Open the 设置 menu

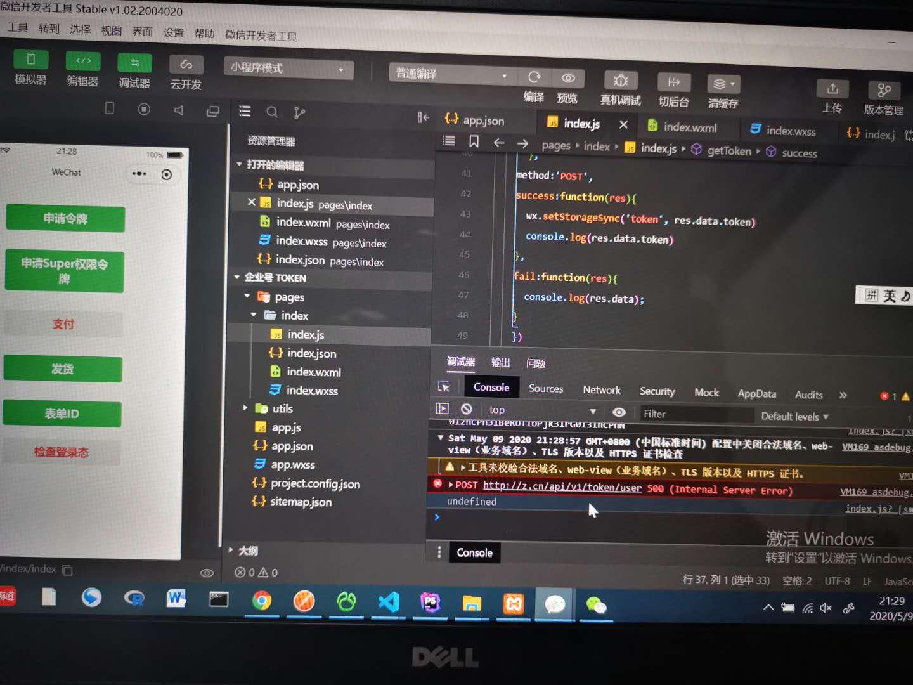coord(173,33)
